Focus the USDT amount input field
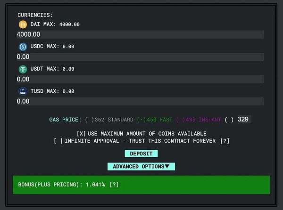This screenshot has width=283, height=210. point(140,79)
